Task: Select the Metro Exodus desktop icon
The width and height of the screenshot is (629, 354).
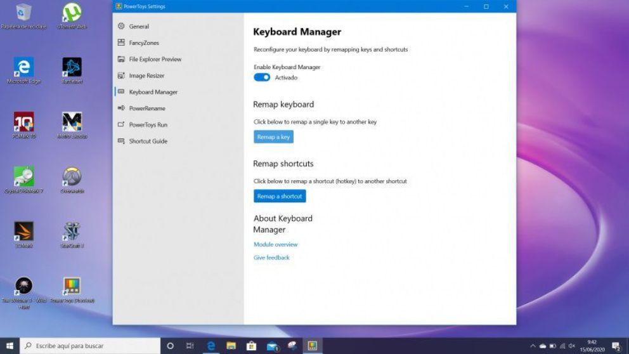Action: pos(72,125)
